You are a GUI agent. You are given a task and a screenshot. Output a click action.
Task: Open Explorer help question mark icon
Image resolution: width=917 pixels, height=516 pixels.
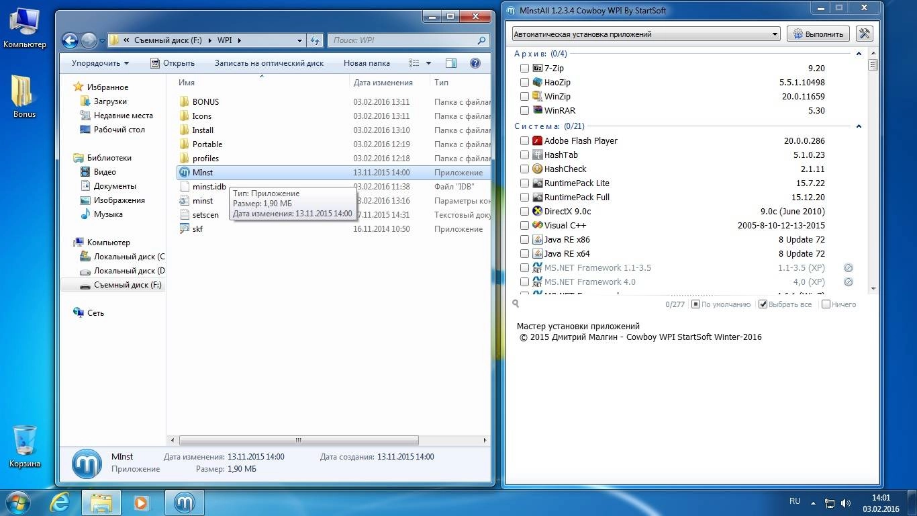coord(475,63)
